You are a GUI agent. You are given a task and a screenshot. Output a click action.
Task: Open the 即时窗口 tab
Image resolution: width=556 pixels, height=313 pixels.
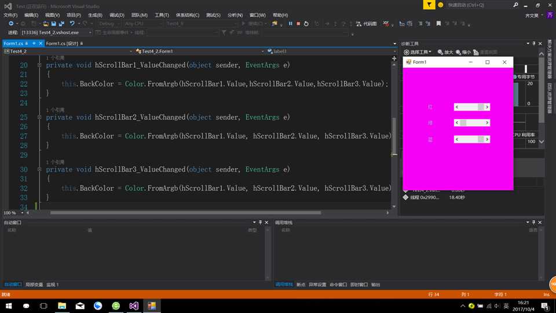(x=359, y=285)
